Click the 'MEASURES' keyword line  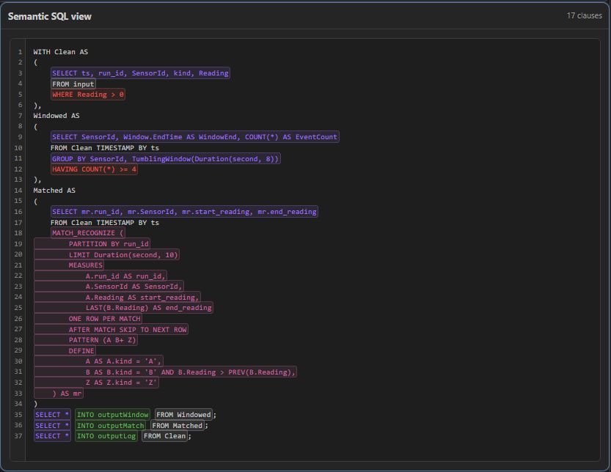pyautogui.click(x=69, y=265)
